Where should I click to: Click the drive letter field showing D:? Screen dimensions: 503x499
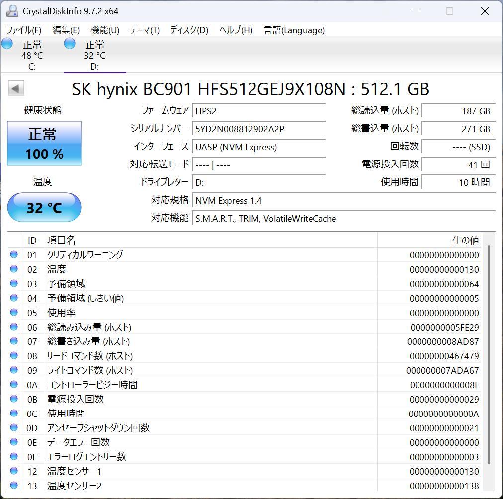click(259, 183)
